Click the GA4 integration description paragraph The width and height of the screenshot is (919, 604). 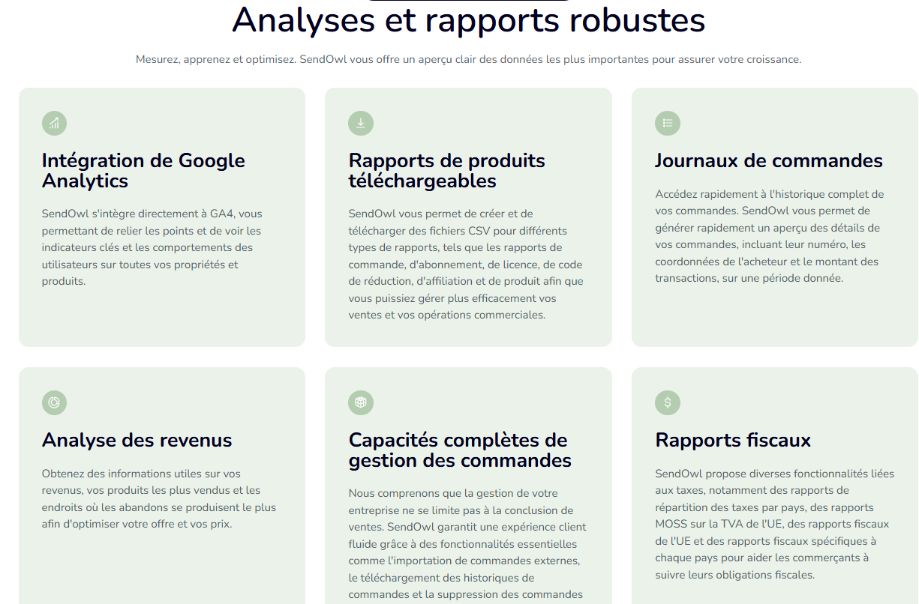(x=152, y=247)
